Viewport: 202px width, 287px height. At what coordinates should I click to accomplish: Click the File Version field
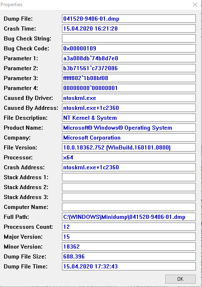click(x=129, y=147)
